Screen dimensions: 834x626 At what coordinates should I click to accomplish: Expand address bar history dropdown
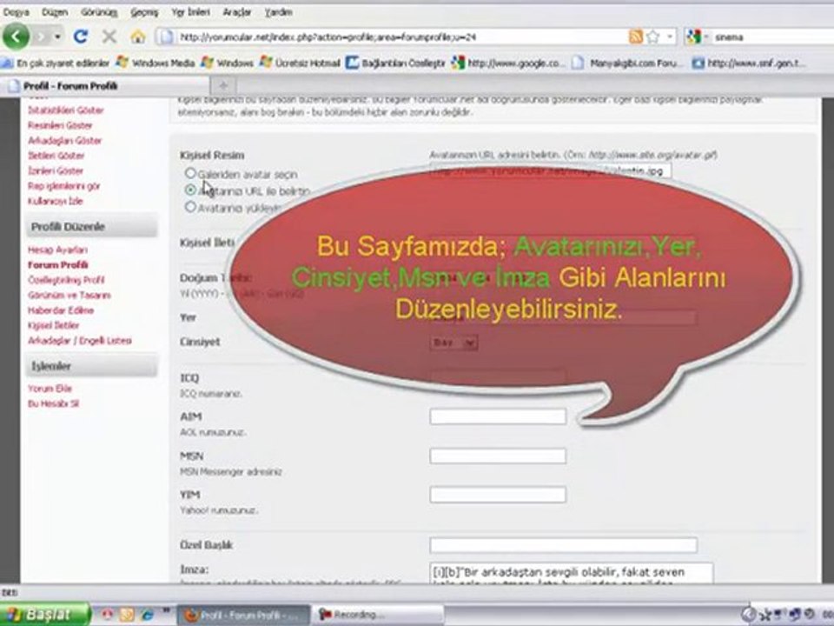coord(670,37)
